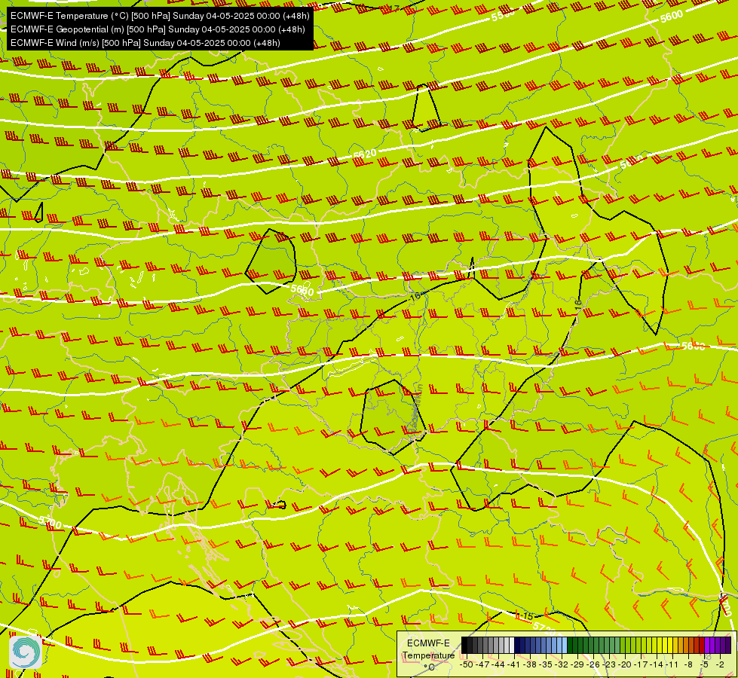Image resolution: width=738 pixels, height=678 pixels.
Task: Click the -14 tick label in legend
Action: point(657,664)
